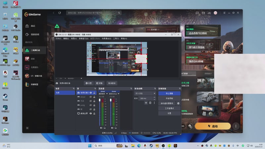
Task: Click the 取消激活 button in the source toolbar
Action: click(x=112, y=83)
